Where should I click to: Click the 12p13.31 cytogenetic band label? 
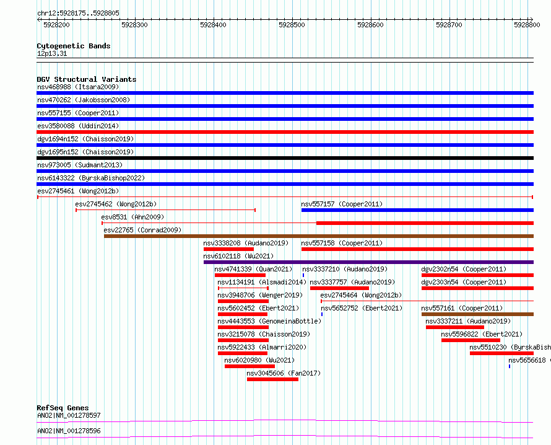[x=52, y=54]
